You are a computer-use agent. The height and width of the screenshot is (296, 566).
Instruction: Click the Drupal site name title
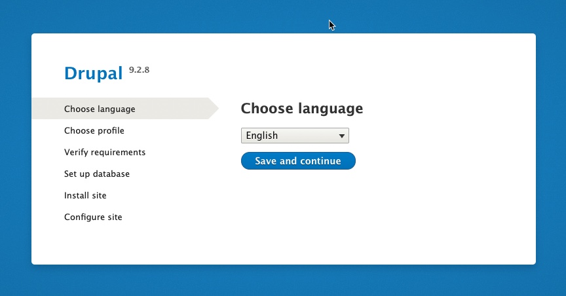coord(94,73)
